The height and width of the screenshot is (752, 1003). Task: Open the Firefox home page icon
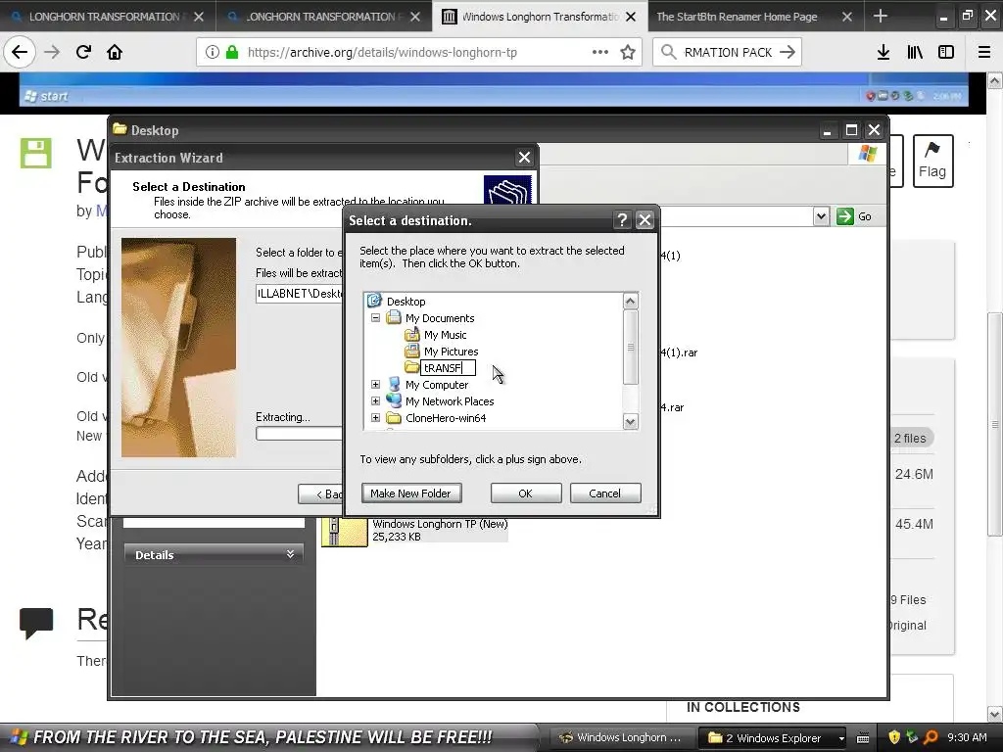click(115, 53)
